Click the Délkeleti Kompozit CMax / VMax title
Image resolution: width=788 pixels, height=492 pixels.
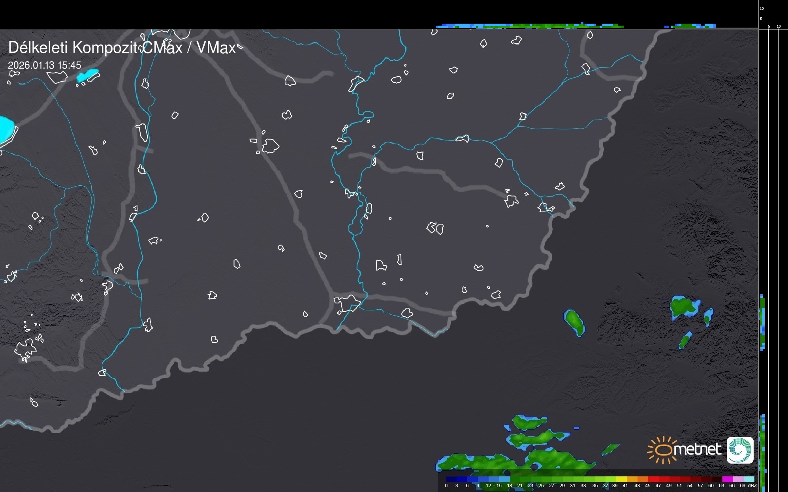[x=122, y=48]
